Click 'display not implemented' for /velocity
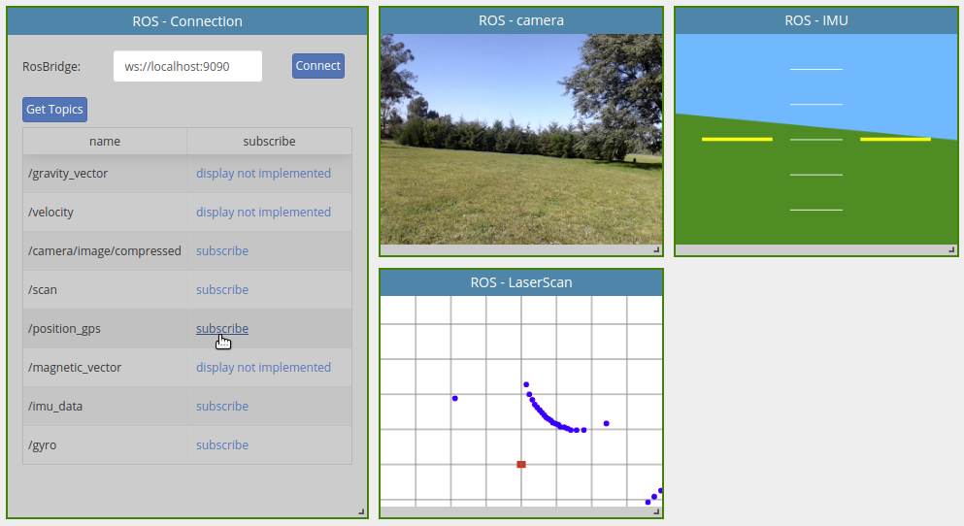Viewport: 964px width, 526px height. (263, 213)
